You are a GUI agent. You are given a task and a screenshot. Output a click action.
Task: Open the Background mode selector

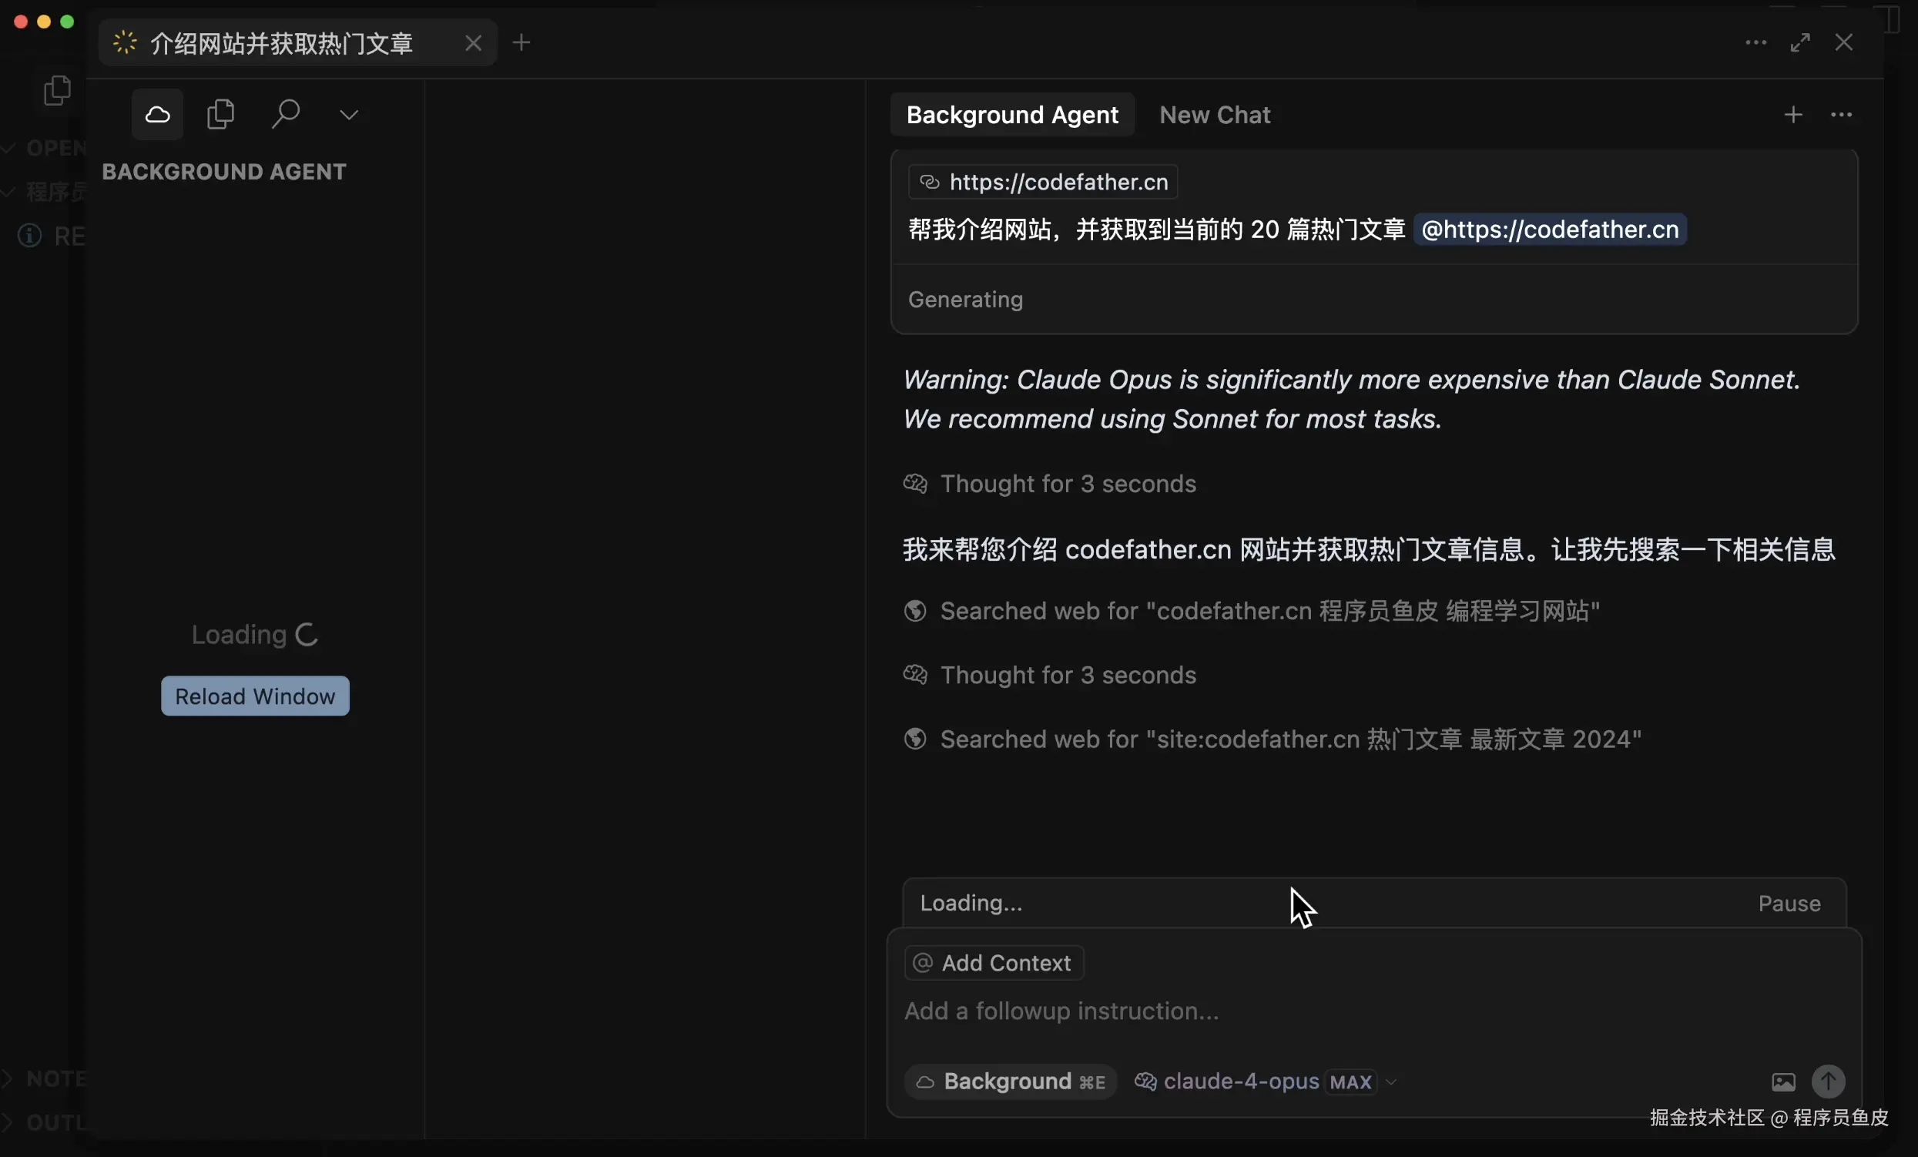coord(1011,1082)
